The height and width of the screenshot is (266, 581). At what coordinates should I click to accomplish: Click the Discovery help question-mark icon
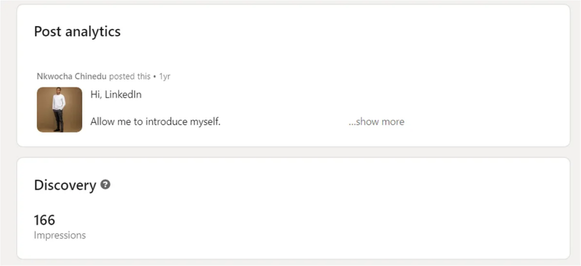[105, 184]
